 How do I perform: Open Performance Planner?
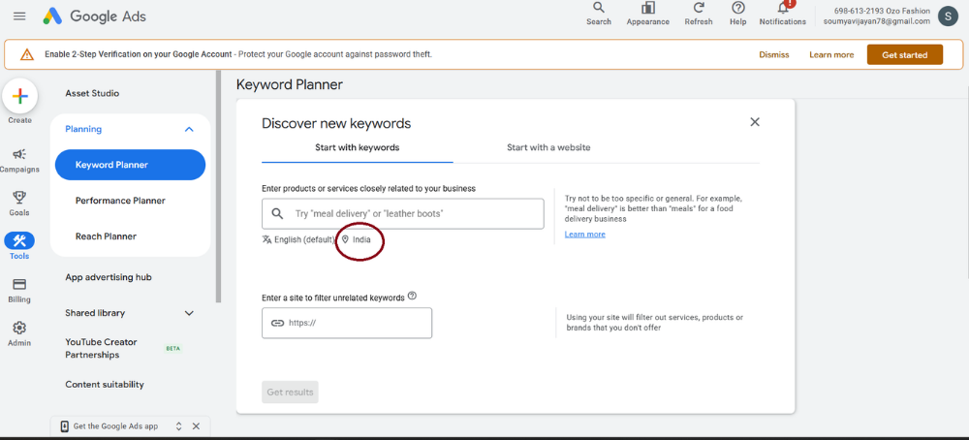pyautogui.click(x=120, y=201)
